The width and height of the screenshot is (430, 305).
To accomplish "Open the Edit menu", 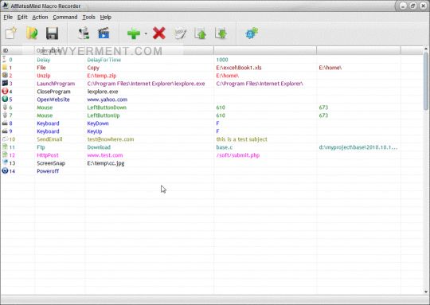I will (x=22, y=17).
